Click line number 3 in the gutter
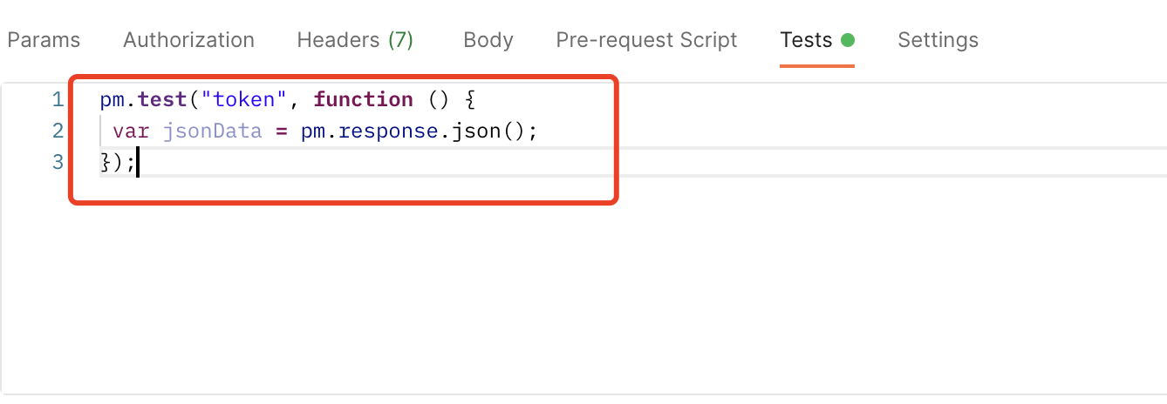 (58, 163)
